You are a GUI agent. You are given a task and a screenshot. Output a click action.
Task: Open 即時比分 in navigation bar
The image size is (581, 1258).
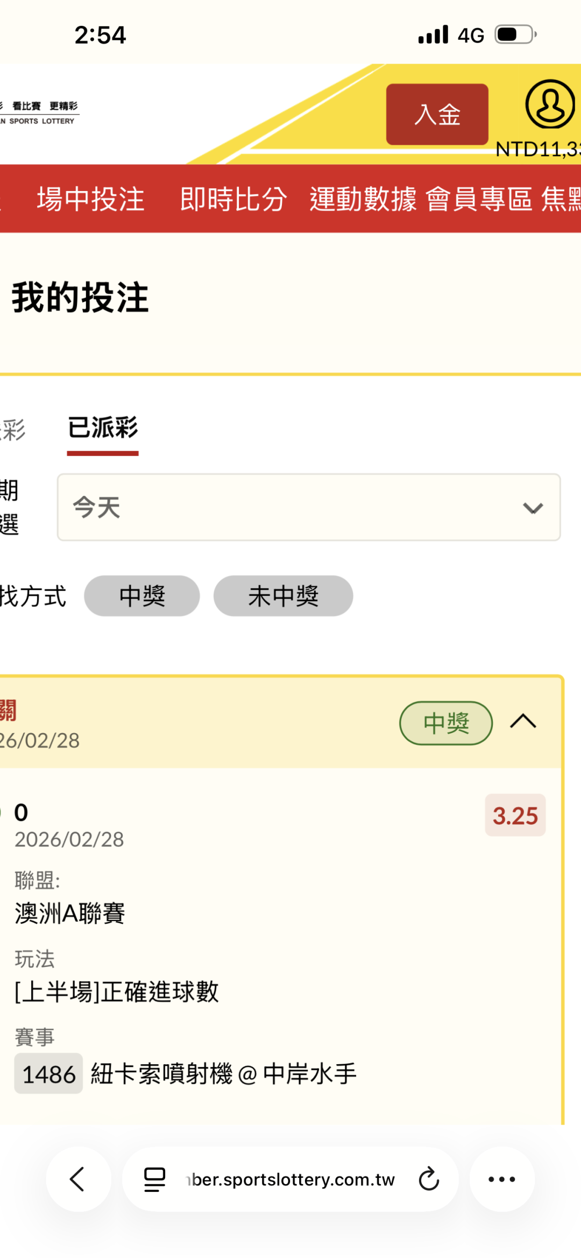coord(233,199)
